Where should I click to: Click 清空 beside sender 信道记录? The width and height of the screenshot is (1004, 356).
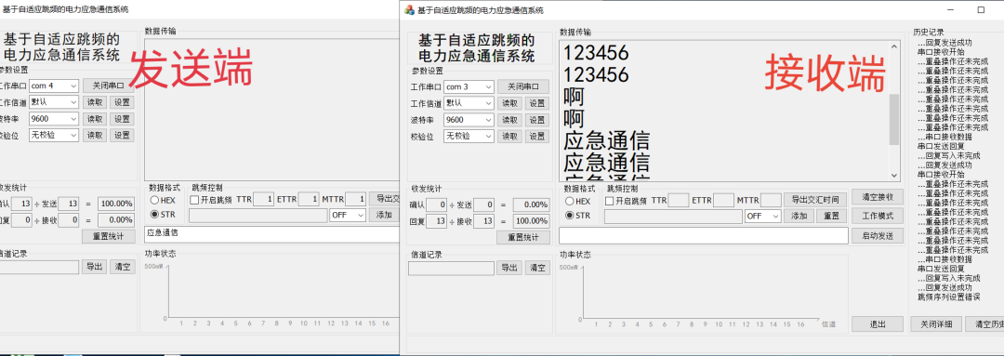tap(123, 267)
